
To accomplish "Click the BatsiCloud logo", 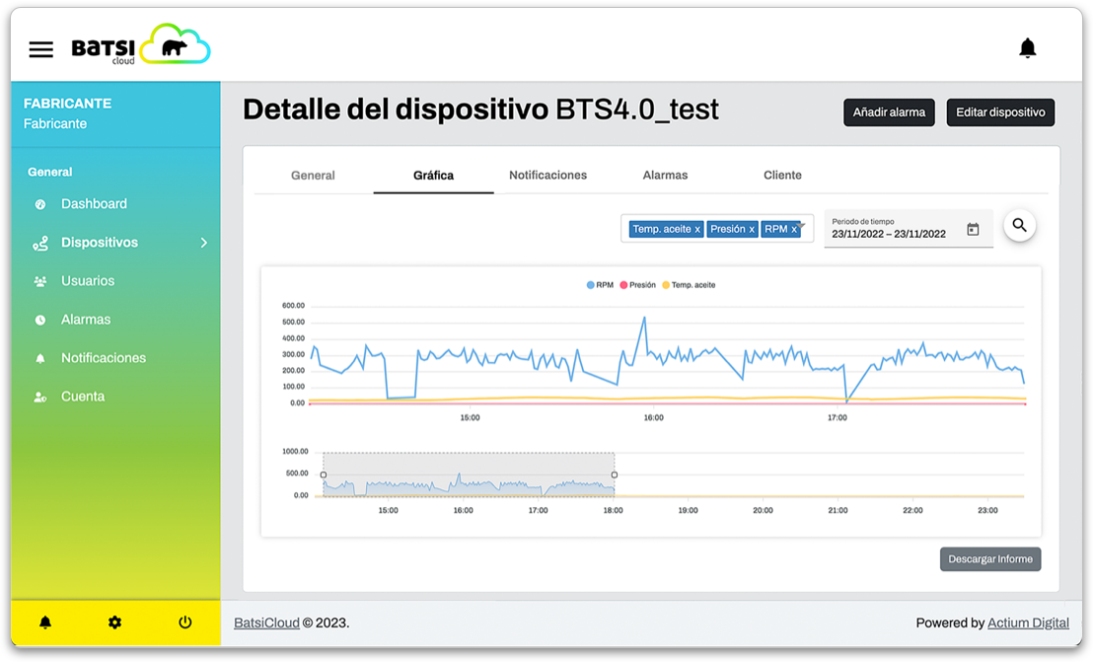I will pyautogui.click(x=141, y=46).
